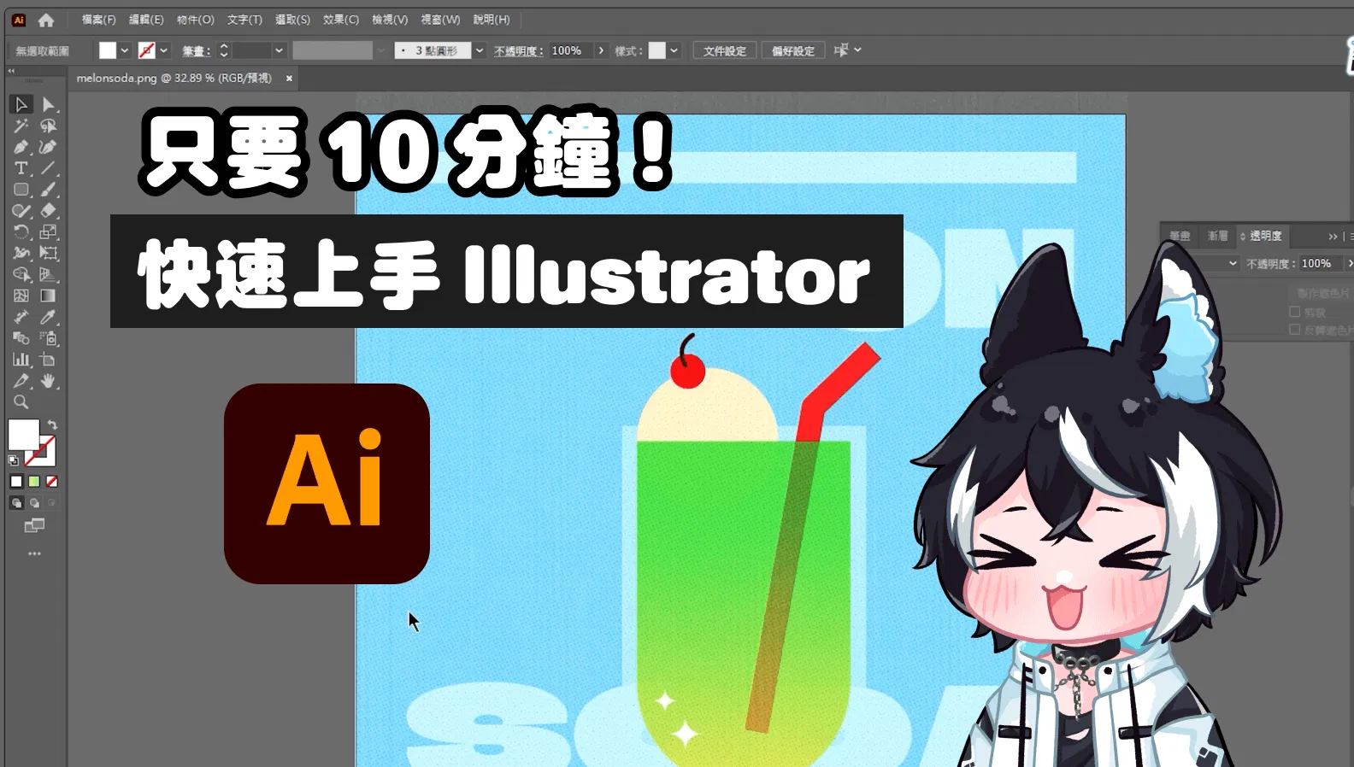Click the 偏好設定 button
1354x767 pixels.
[793, 50]
